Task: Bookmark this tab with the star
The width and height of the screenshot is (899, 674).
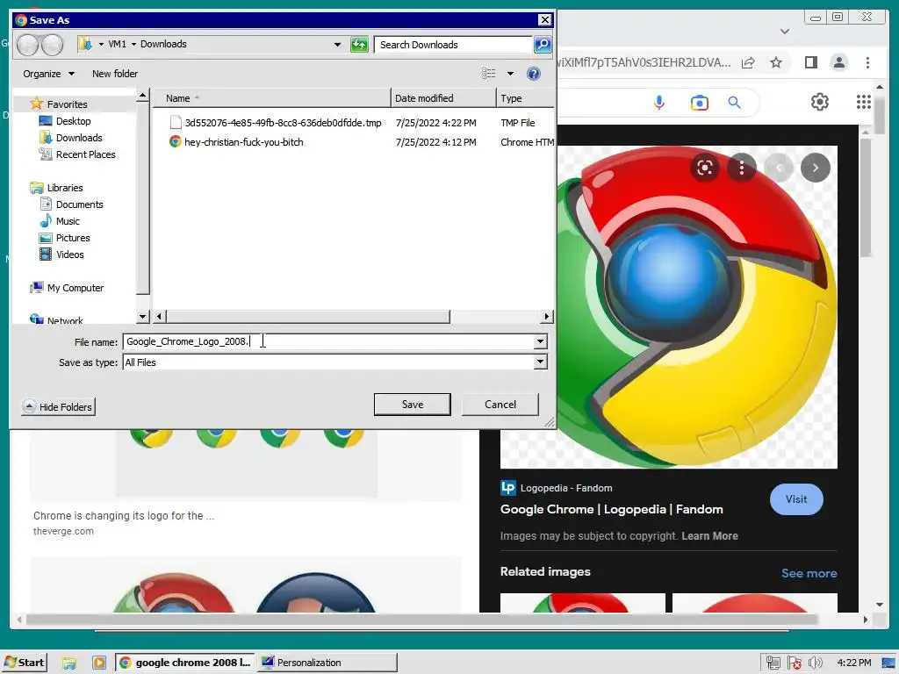Action: click(x=776, y=62)
